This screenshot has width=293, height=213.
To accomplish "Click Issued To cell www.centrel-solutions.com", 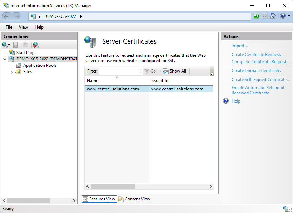I will [177, 89].
